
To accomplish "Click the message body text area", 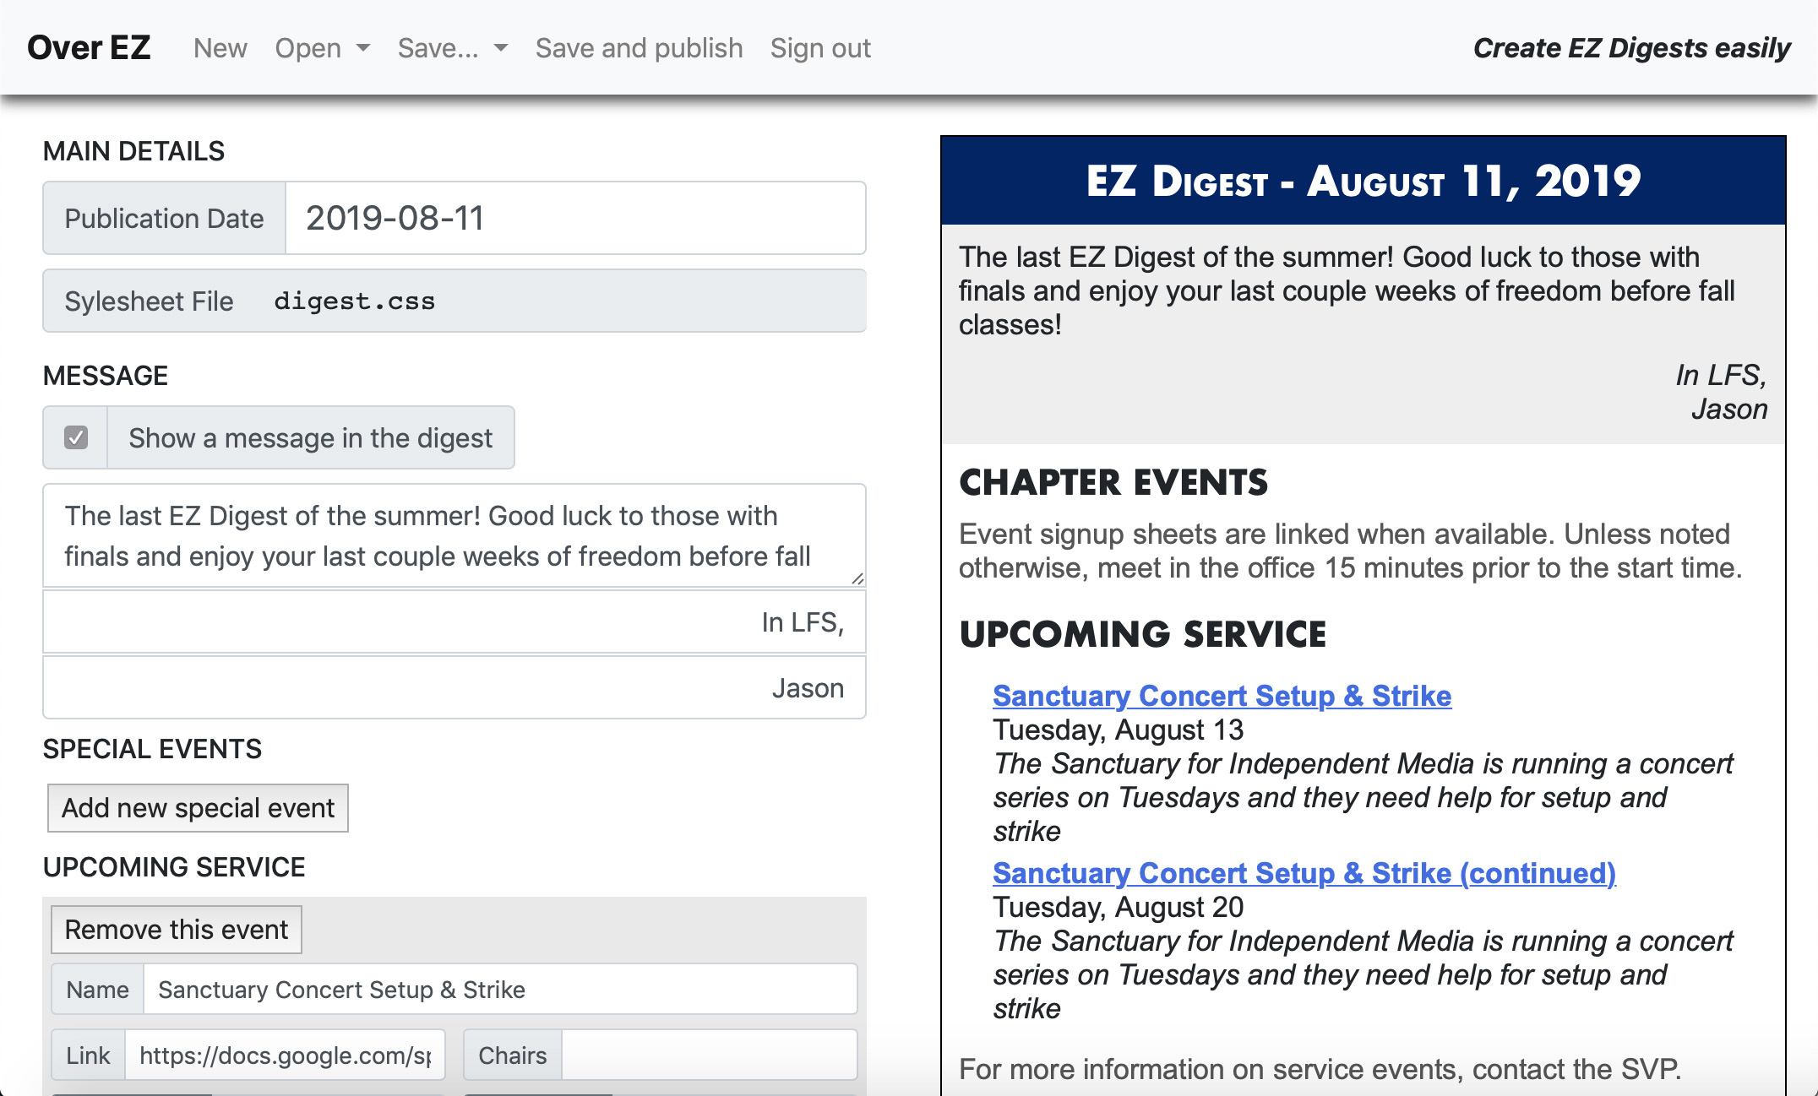I will tap(454, 535).
